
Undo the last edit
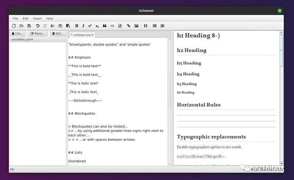click(x=38, y=26)
